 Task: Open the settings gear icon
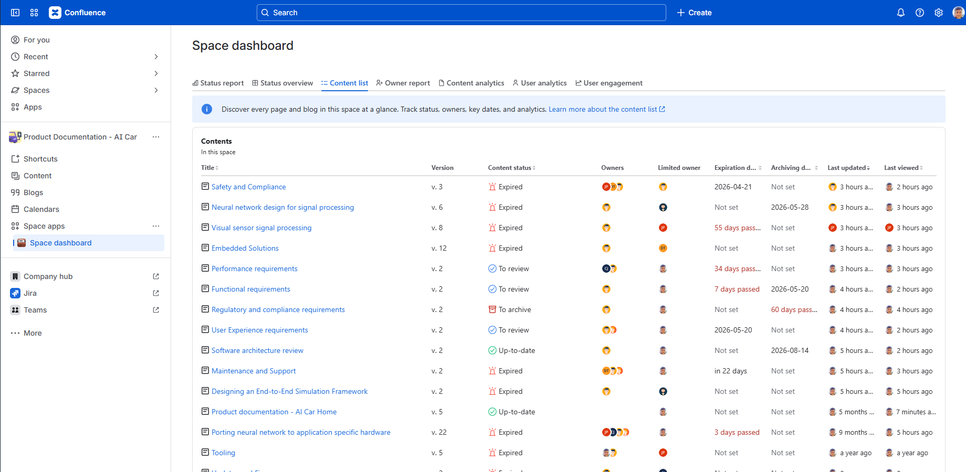tap(939, 13)
